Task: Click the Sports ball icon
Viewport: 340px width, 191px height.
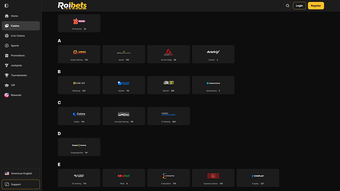Action: click(7, 46)
